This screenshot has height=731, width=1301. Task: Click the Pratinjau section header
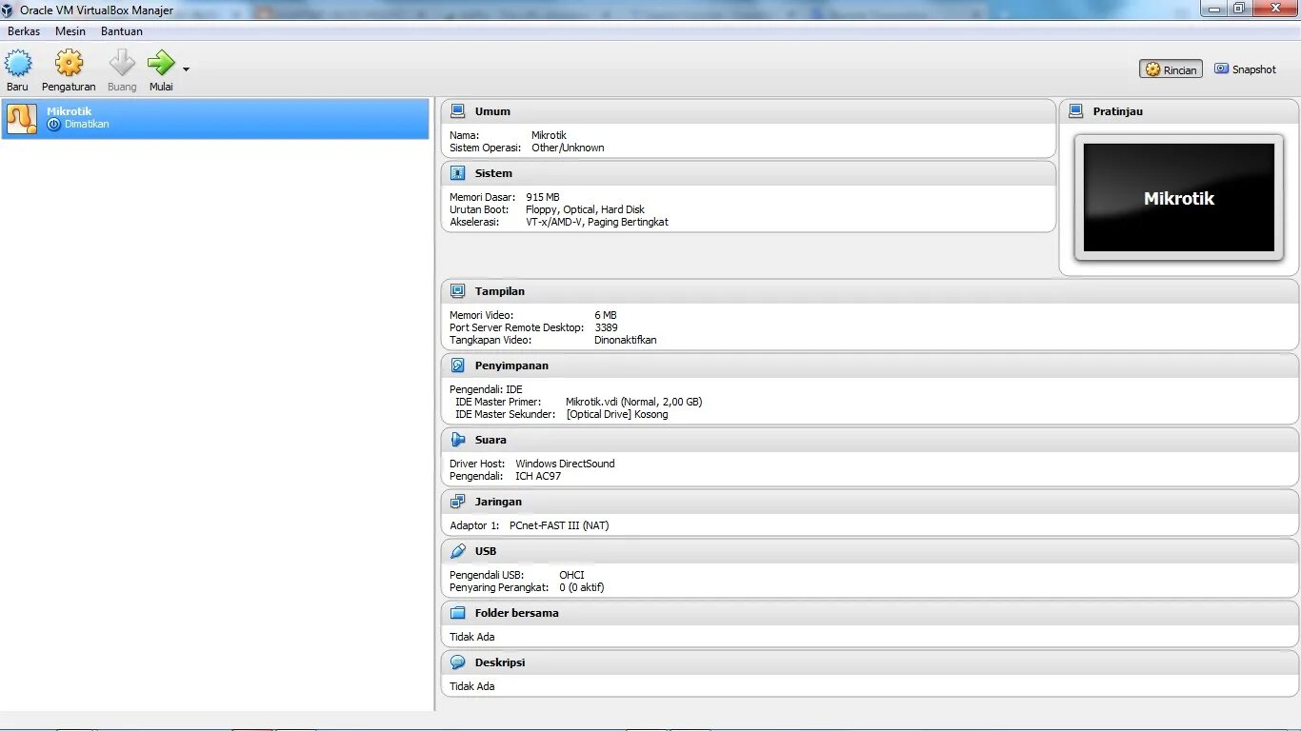(1179, 111)
